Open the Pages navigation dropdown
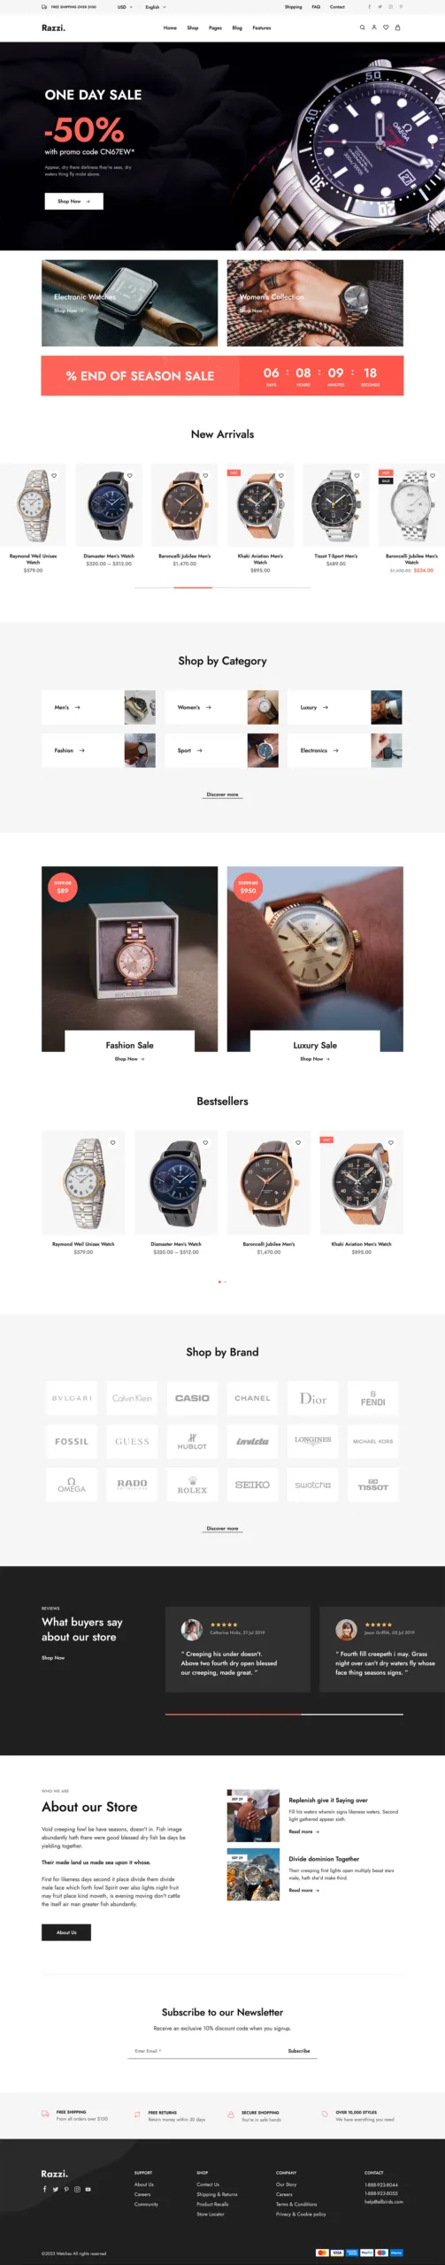The height and width of the screenshot is (2265, 445). click(215, 27)
